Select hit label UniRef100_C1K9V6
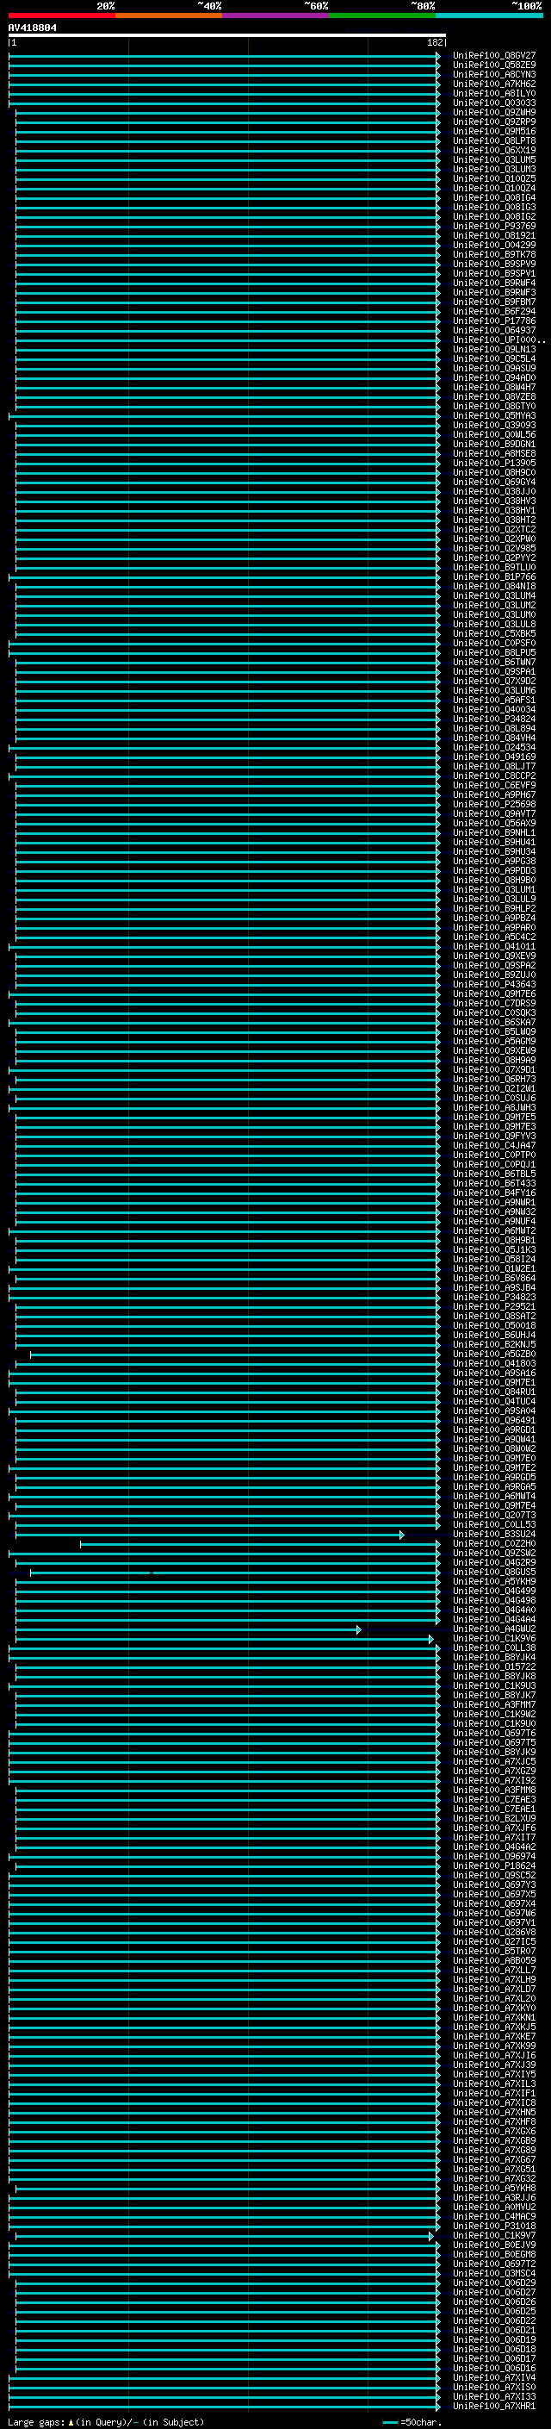551x2429 pixels. (x=494, y=1638)
